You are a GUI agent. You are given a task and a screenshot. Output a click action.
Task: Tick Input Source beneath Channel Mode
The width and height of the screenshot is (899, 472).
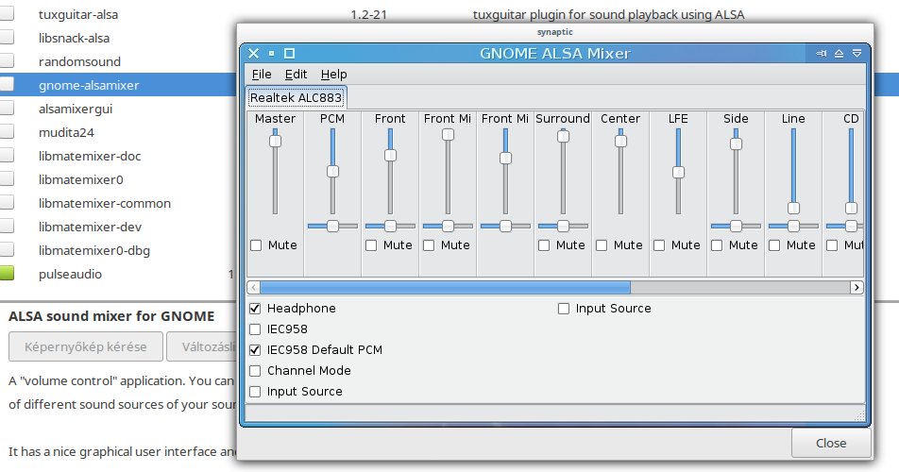pos(255,392)
